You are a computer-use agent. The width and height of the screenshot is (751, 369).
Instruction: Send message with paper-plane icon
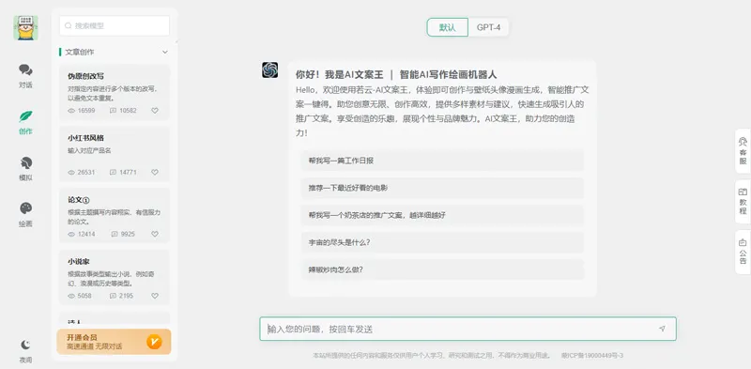[x=662, y=329]
